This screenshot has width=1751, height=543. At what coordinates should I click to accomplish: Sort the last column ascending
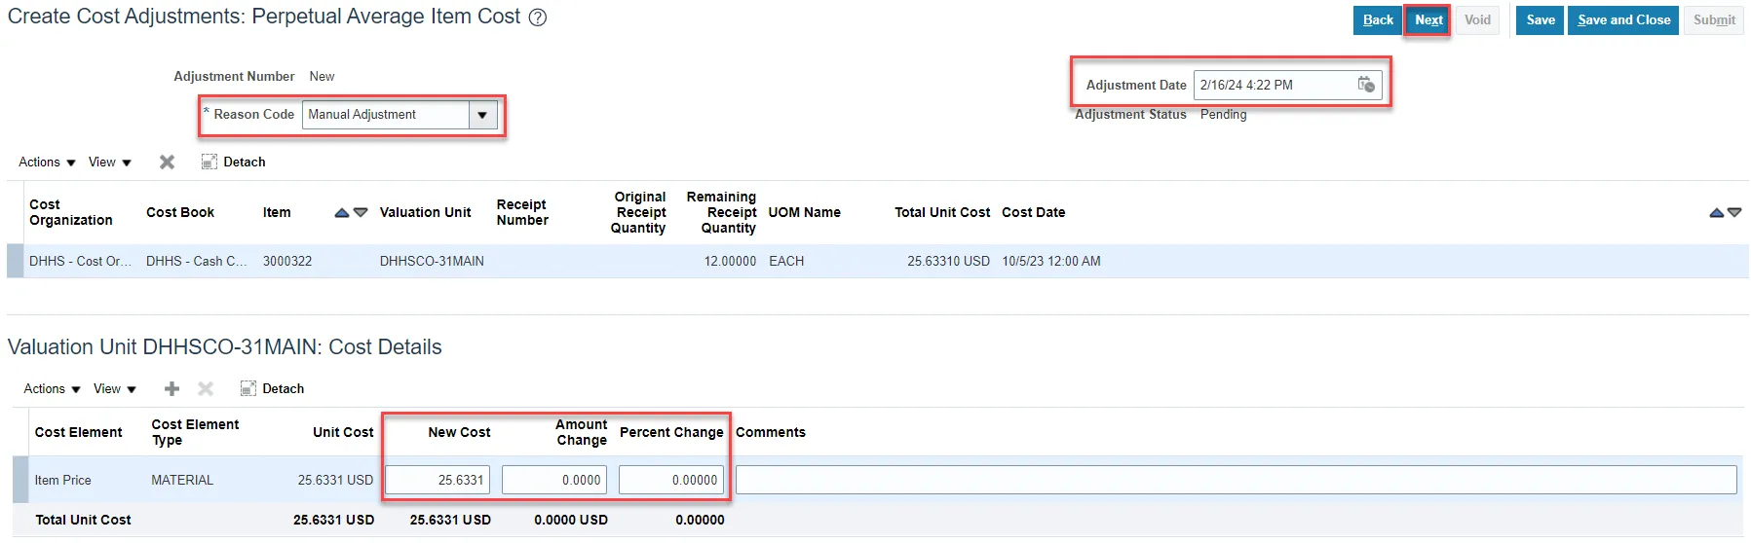tap(1717, 212)
